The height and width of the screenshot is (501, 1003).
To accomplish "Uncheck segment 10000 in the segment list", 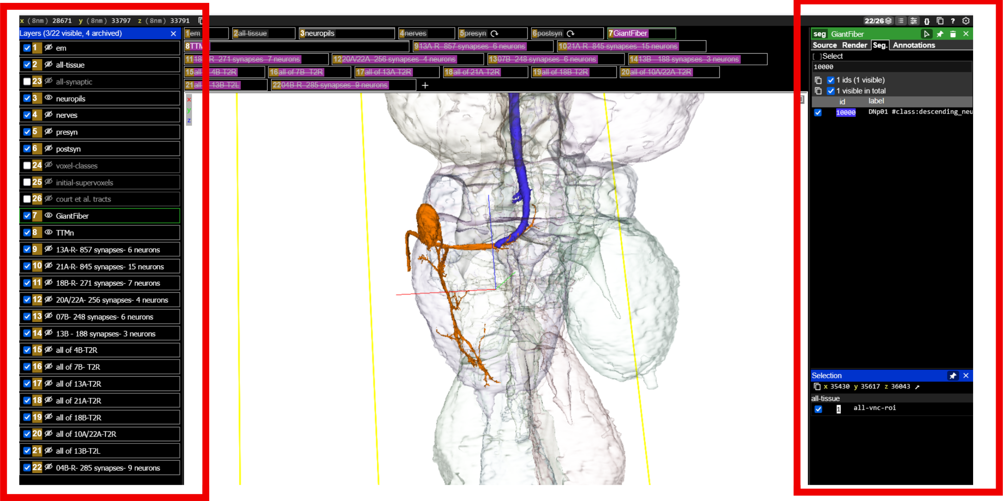I will pyautogui.click(x=818, y=113).
